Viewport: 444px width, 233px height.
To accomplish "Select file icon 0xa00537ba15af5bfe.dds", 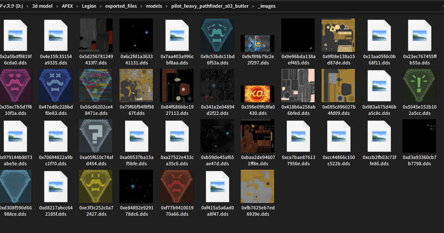I will pyautogui.click(x=137, y=136).
